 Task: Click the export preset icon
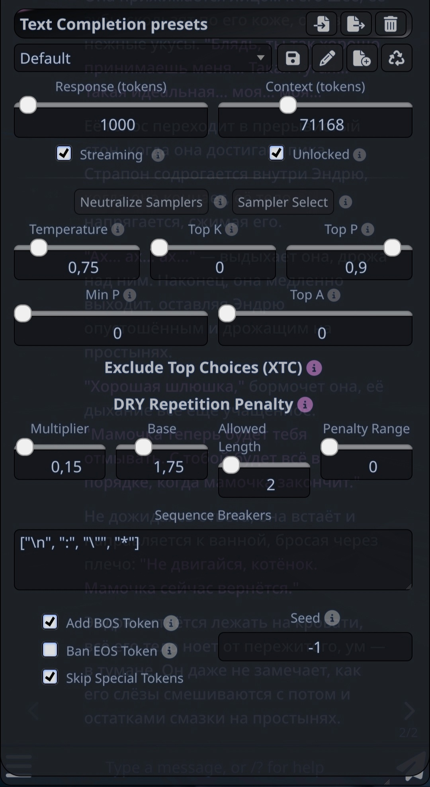[x=356, y=24]
